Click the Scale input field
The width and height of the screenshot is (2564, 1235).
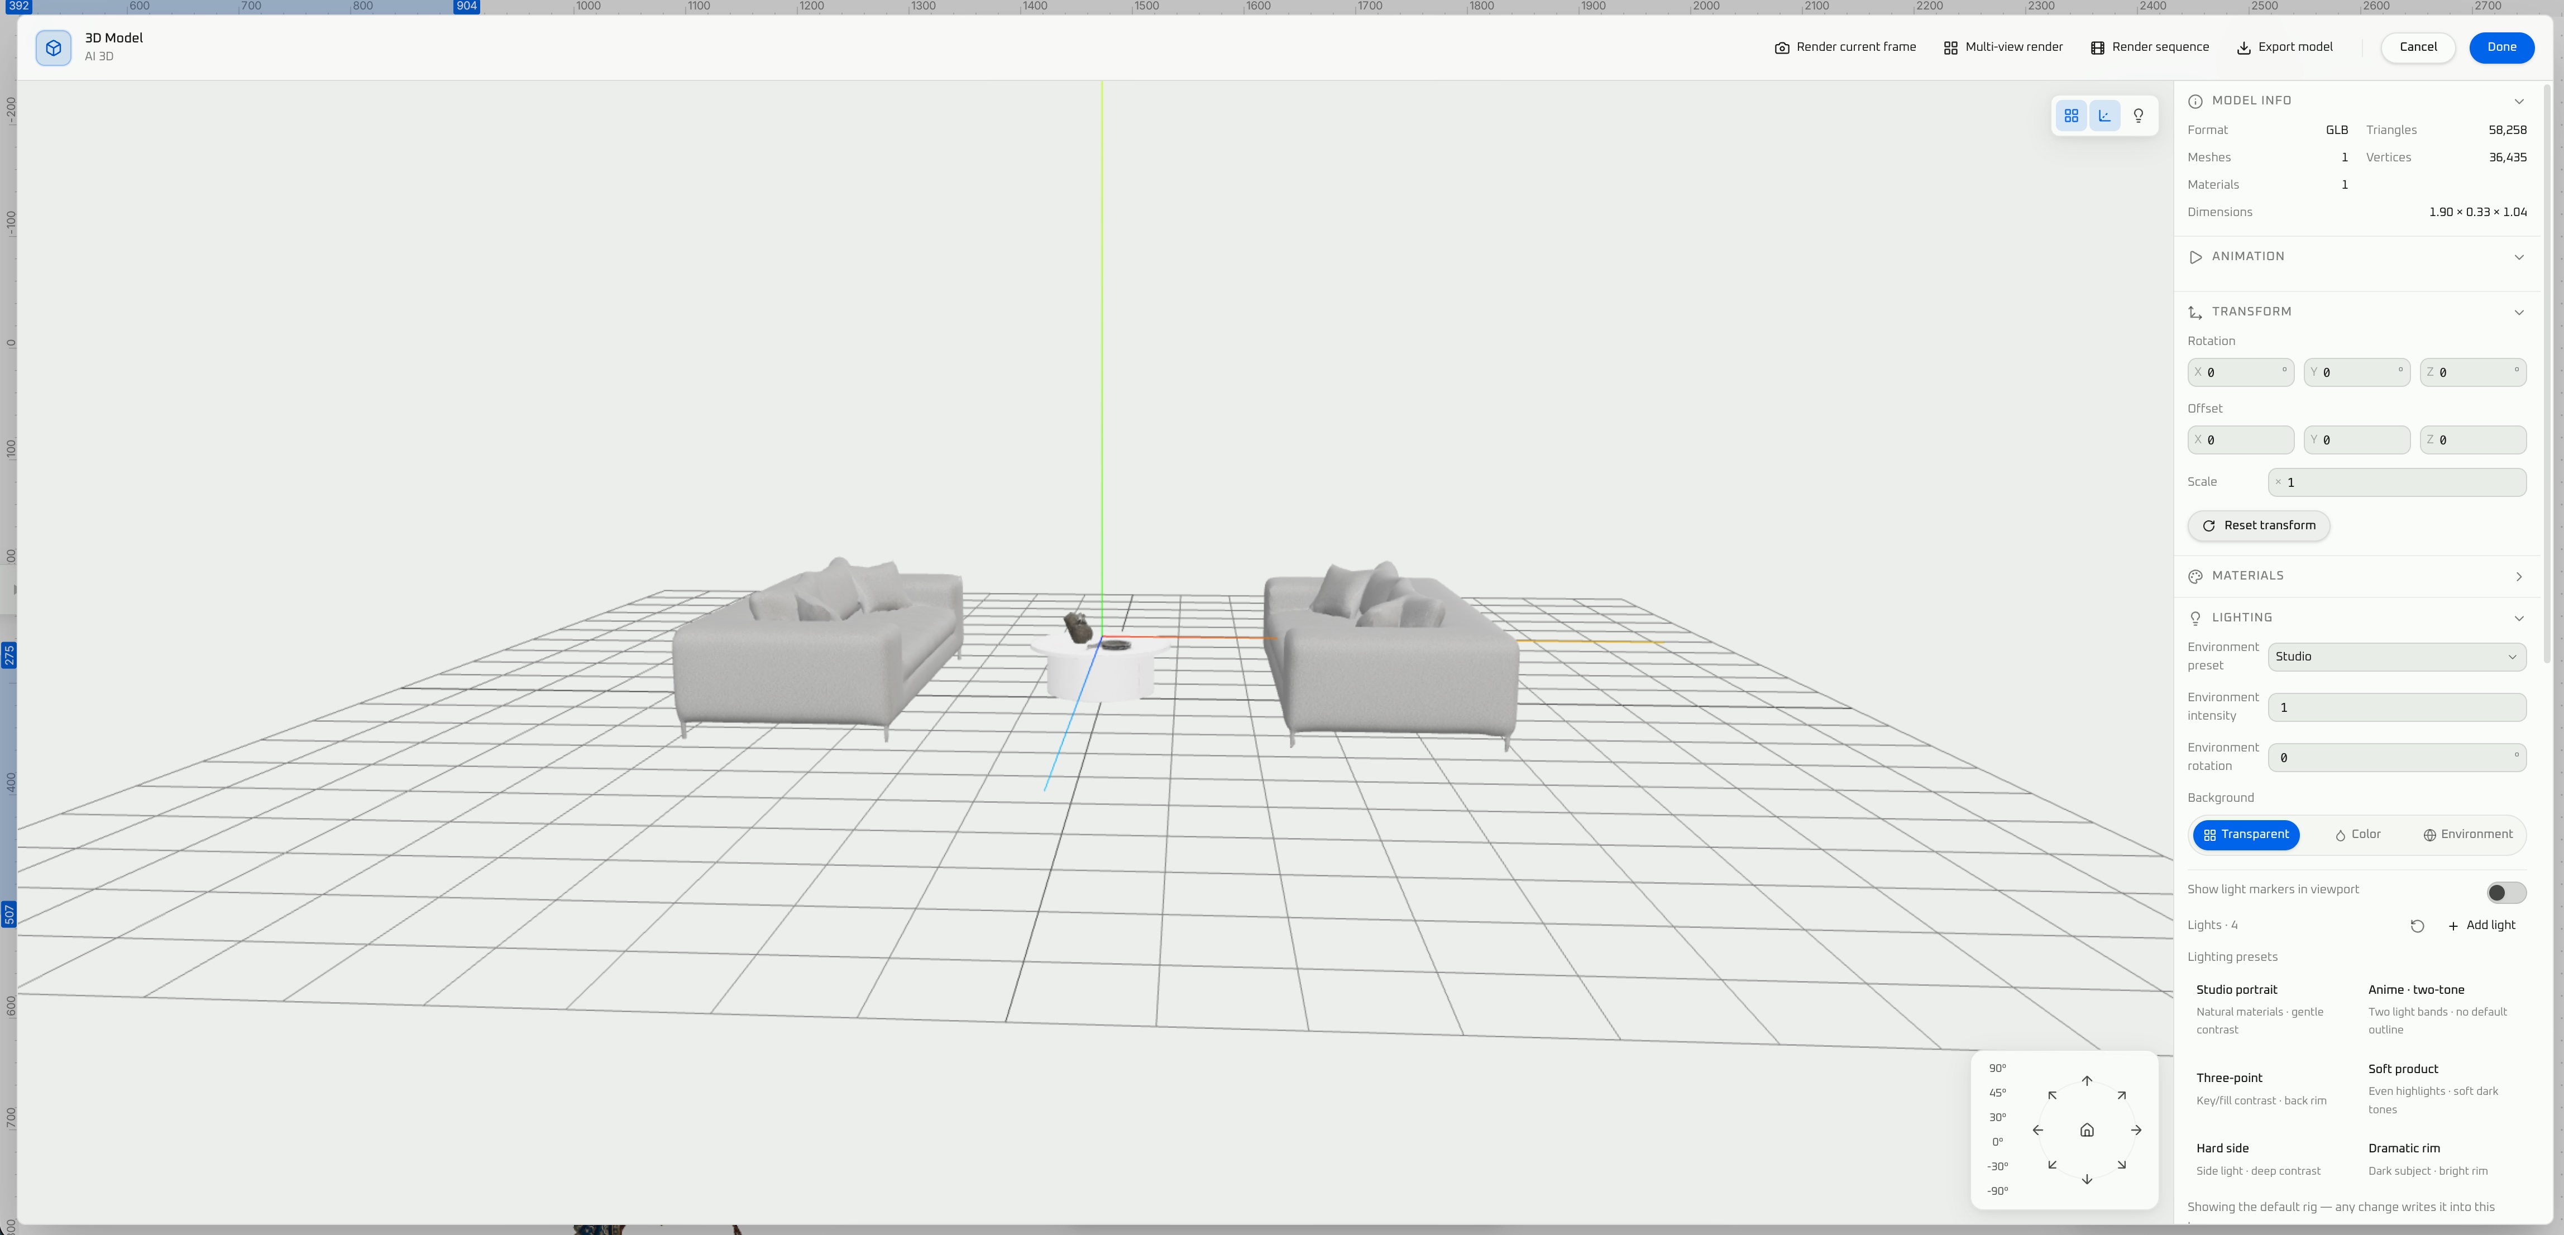(x=2397, y=482)
